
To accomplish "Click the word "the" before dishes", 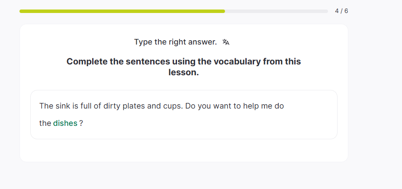I will [x=45, y=123].
